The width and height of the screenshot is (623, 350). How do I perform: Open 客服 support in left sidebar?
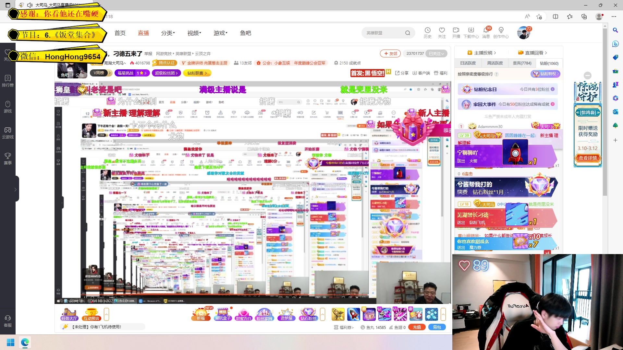(x=8, y=321)
